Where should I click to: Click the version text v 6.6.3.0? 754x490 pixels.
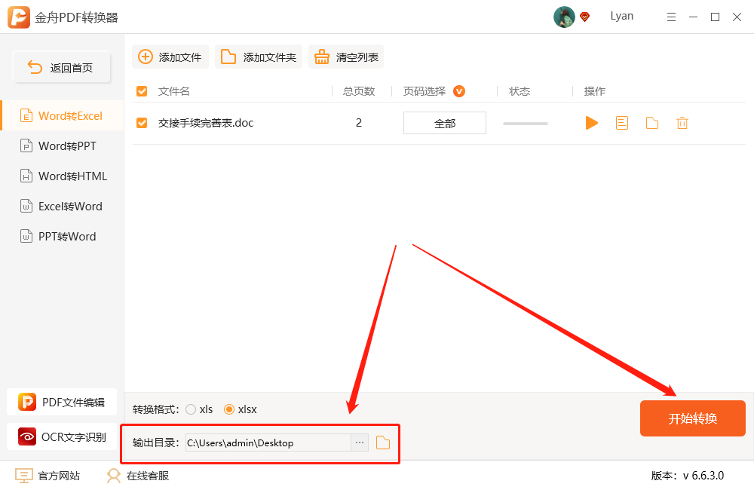[703, 476]
